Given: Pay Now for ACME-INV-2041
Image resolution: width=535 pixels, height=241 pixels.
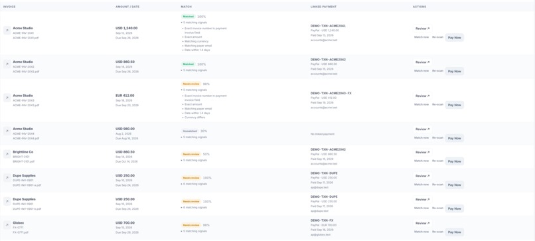Looking at the screenshot, I should tap(455, 38).
